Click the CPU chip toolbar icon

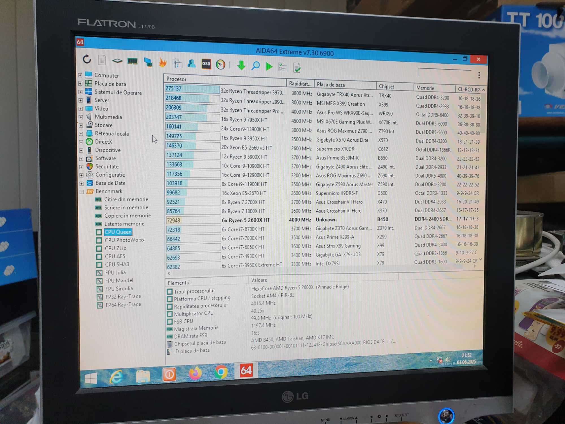117,61
